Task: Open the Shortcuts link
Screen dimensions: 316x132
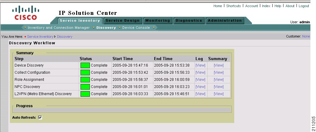Action: 233,6
